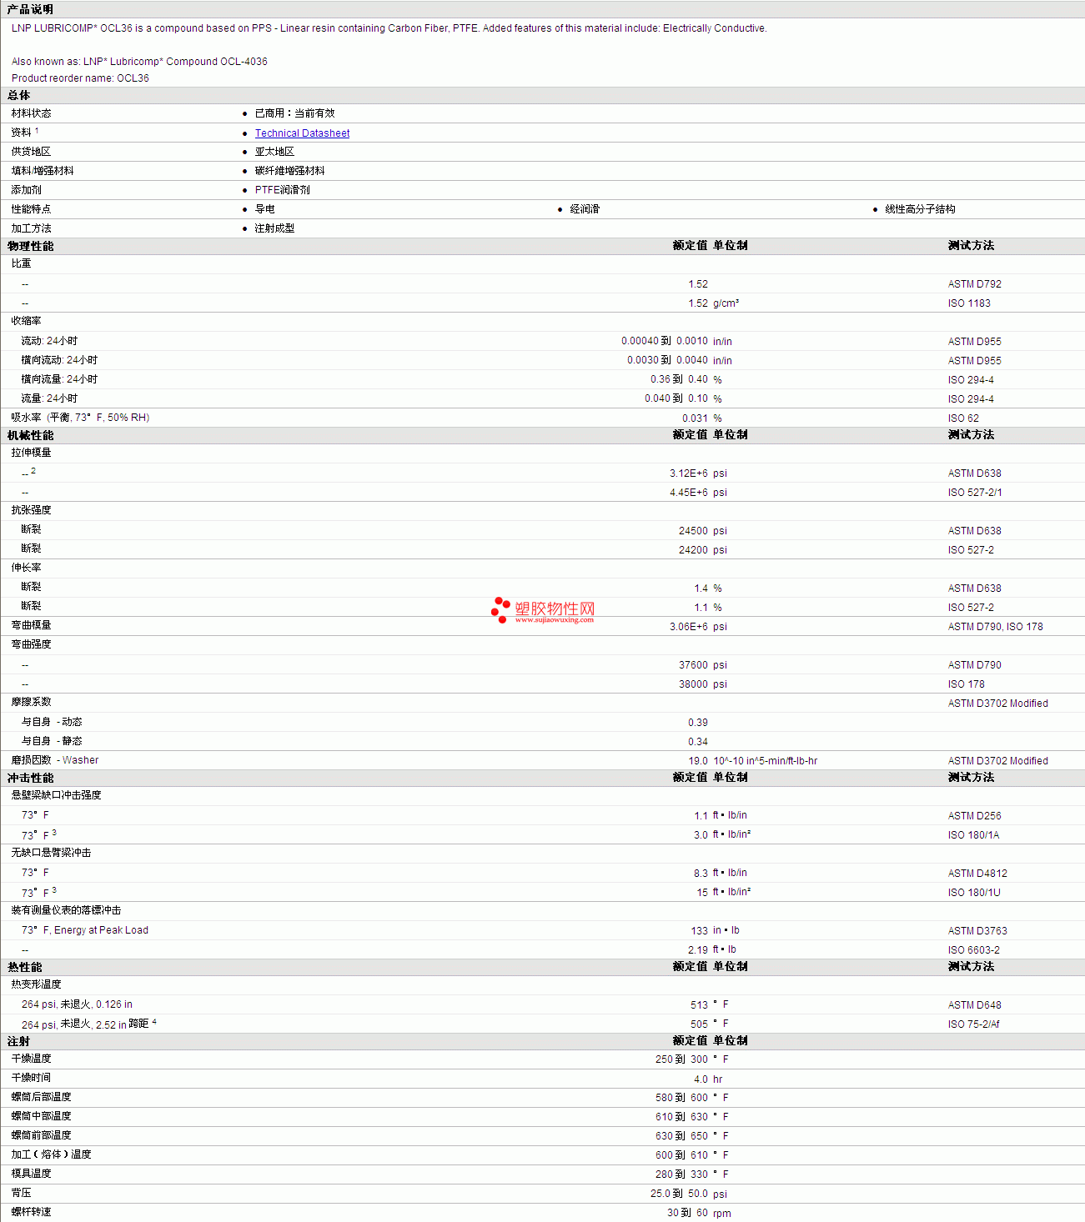Click the 悬壁梁缺口冲击强度 row label

point(57,795)
